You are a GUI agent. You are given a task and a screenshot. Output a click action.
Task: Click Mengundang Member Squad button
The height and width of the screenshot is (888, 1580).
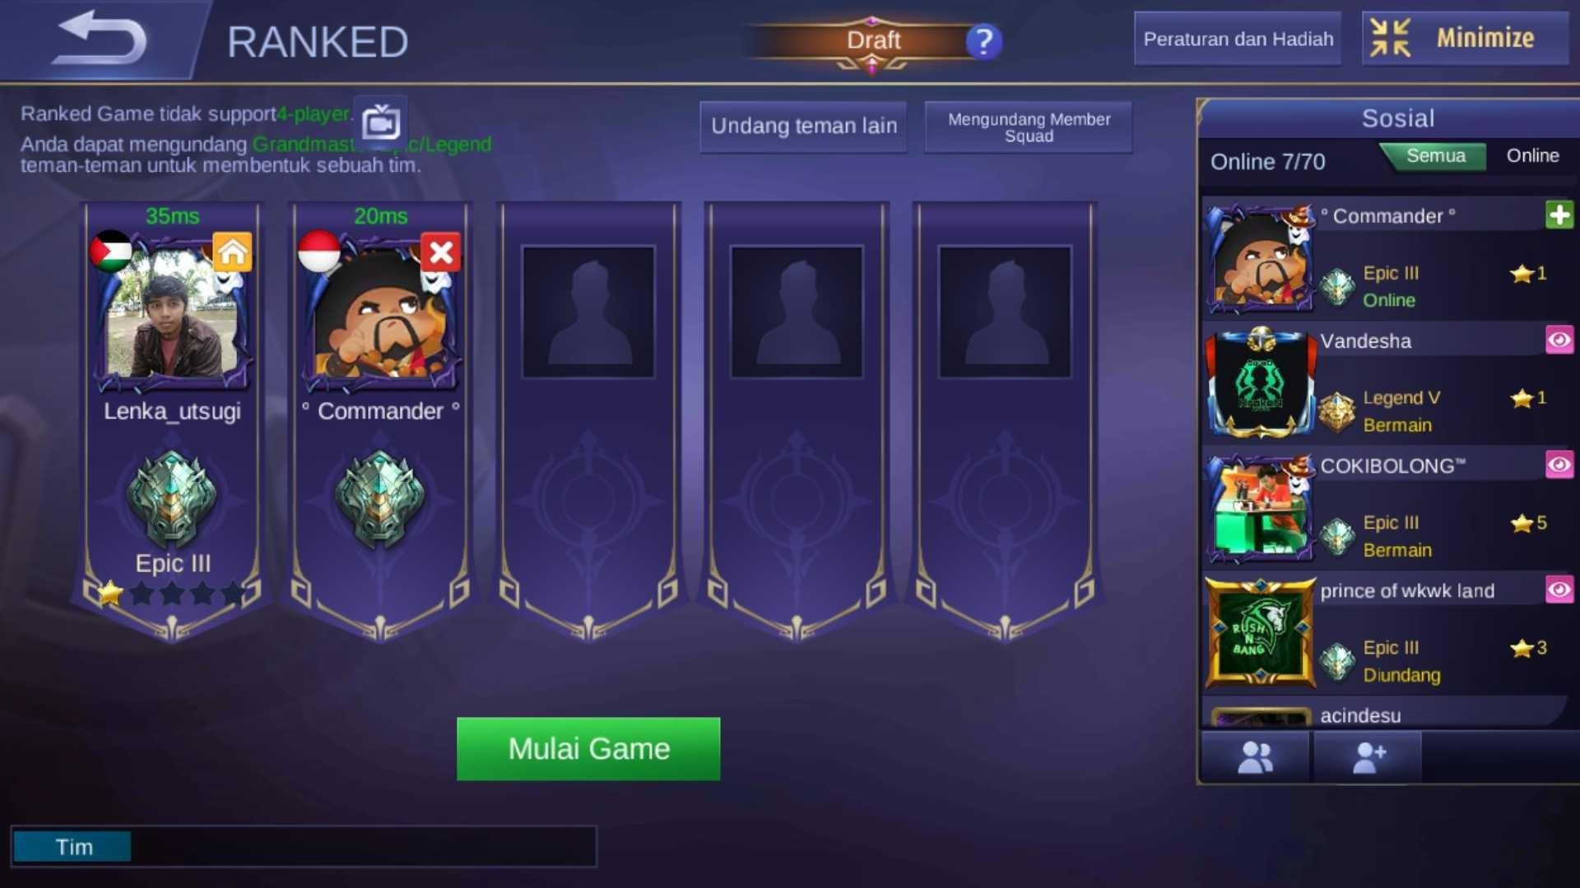(1029, 127)
